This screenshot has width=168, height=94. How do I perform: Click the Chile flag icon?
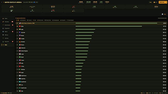[20, 63]
